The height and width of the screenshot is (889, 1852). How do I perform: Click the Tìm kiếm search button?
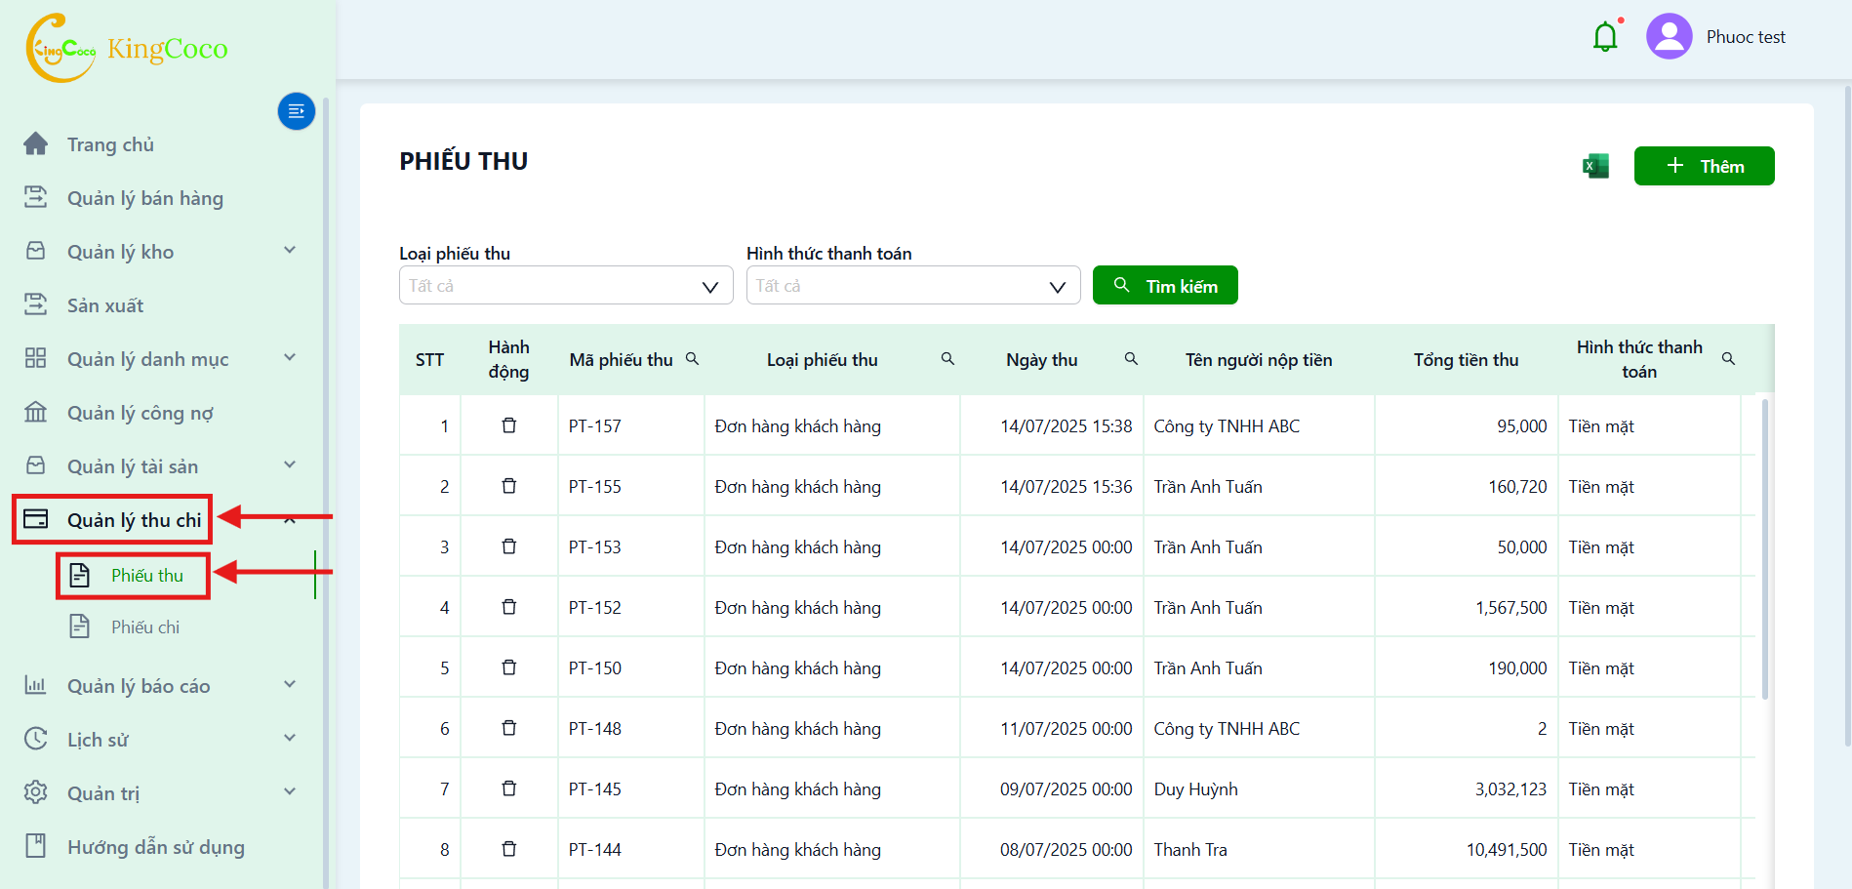[x=1165, y=285]
